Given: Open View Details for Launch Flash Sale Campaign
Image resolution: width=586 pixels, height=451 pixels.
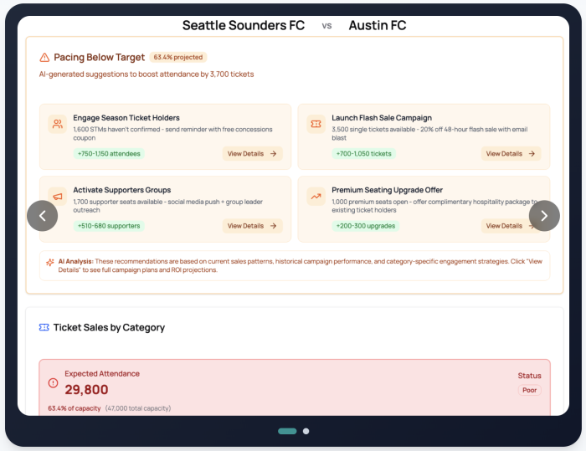Looking at the screenshot, I should 511,154.
